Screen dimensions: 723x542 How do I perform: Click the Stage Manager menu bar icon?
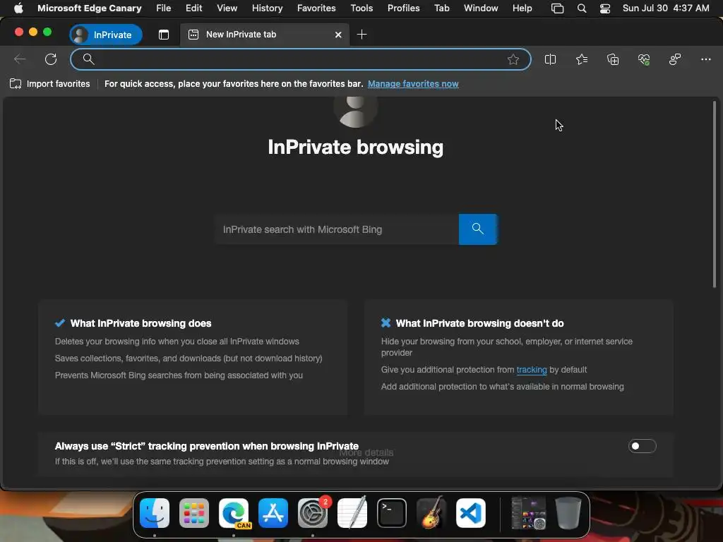(x=557, y=8)
